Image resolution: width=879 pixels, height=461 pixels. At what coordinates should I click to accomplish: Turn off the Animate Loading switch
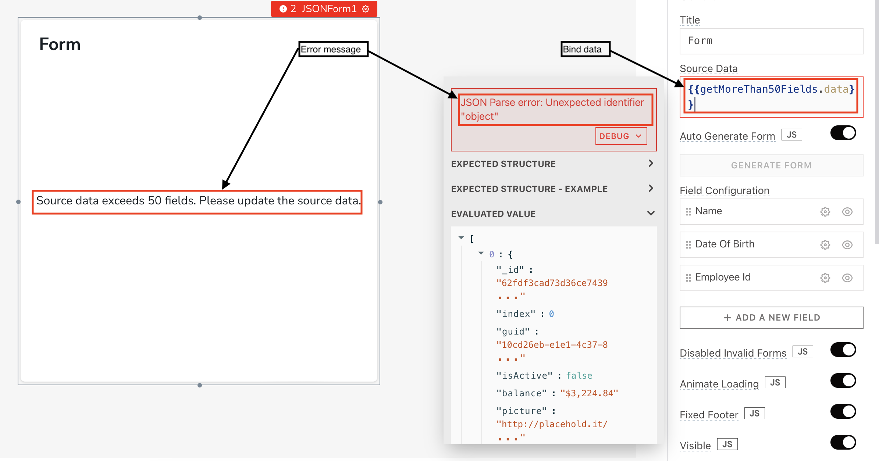[x=843, y=380]
